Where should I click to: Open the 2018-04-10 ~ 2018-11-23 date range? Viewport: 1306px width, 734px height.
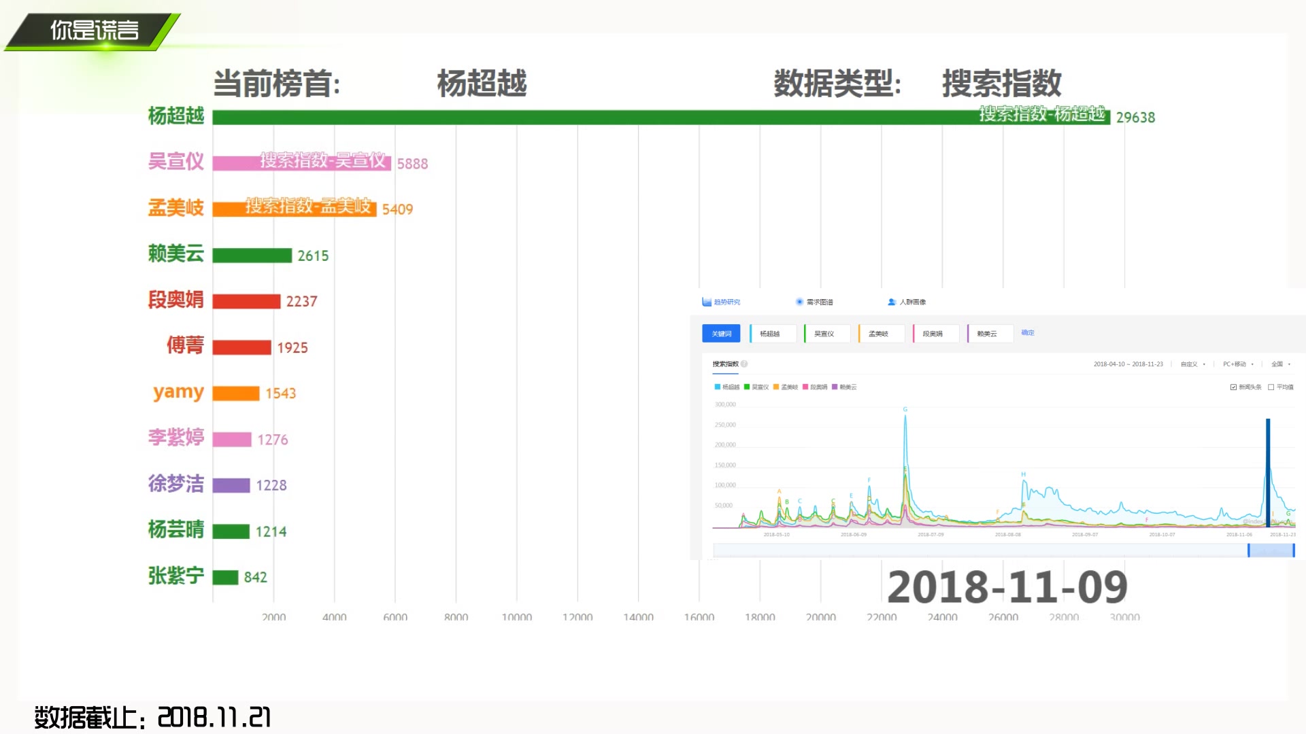tap(1128, 364)
